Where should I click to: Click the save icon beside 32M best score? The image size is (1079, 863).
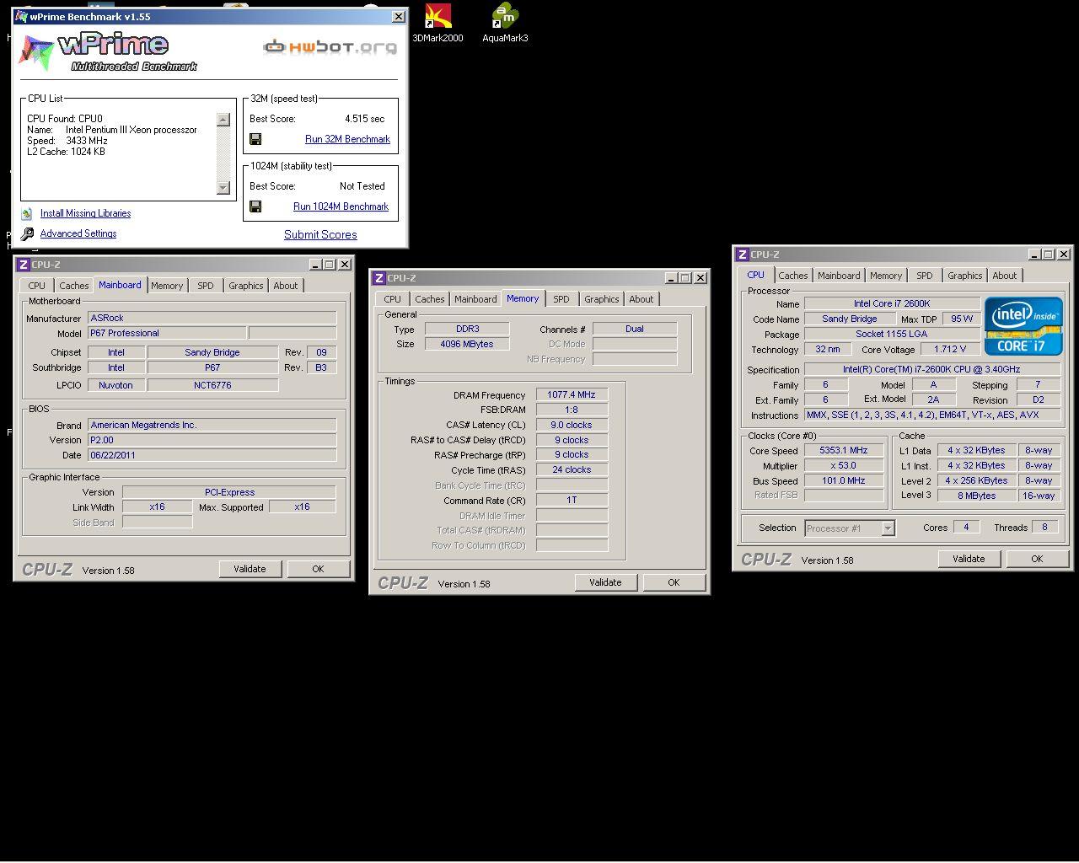[255, 139]
